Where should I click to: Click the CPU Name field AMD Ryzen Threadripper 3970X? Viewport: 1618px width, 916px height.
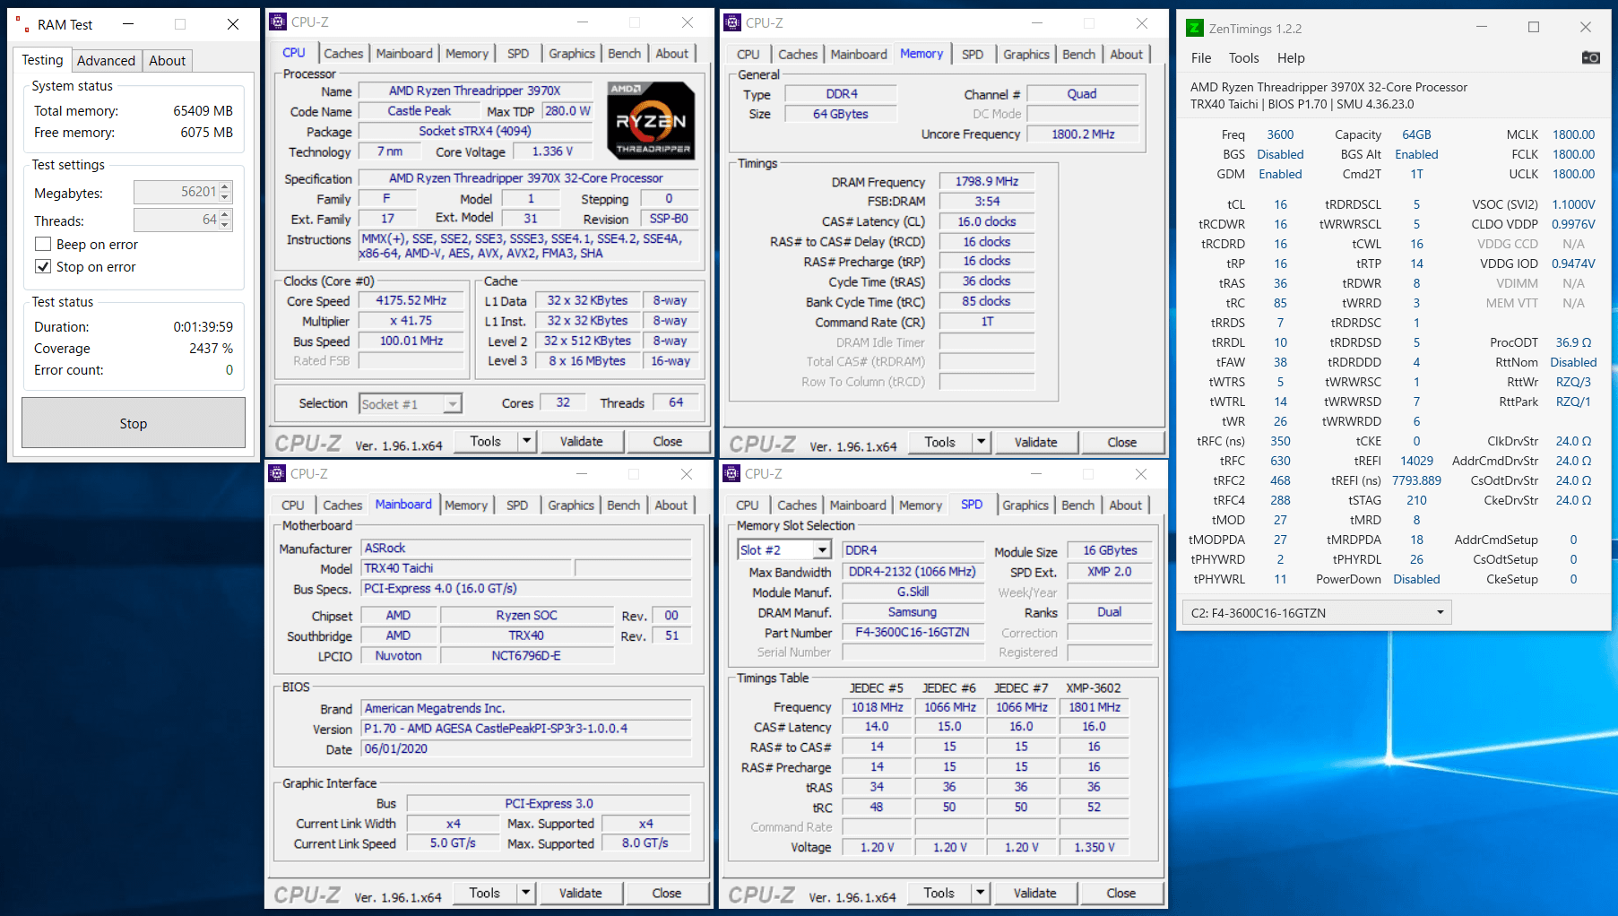pyautogui.click(x=475, y=91)
